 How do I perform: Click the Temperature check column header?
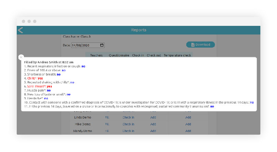(x=177, y=55)
